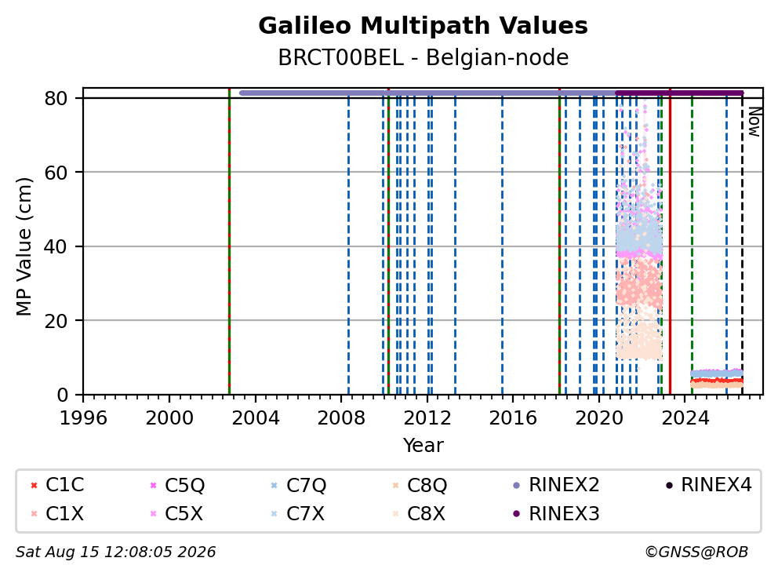
Task: Click the C8Q orange legend marker
Action: coord(395,485)
